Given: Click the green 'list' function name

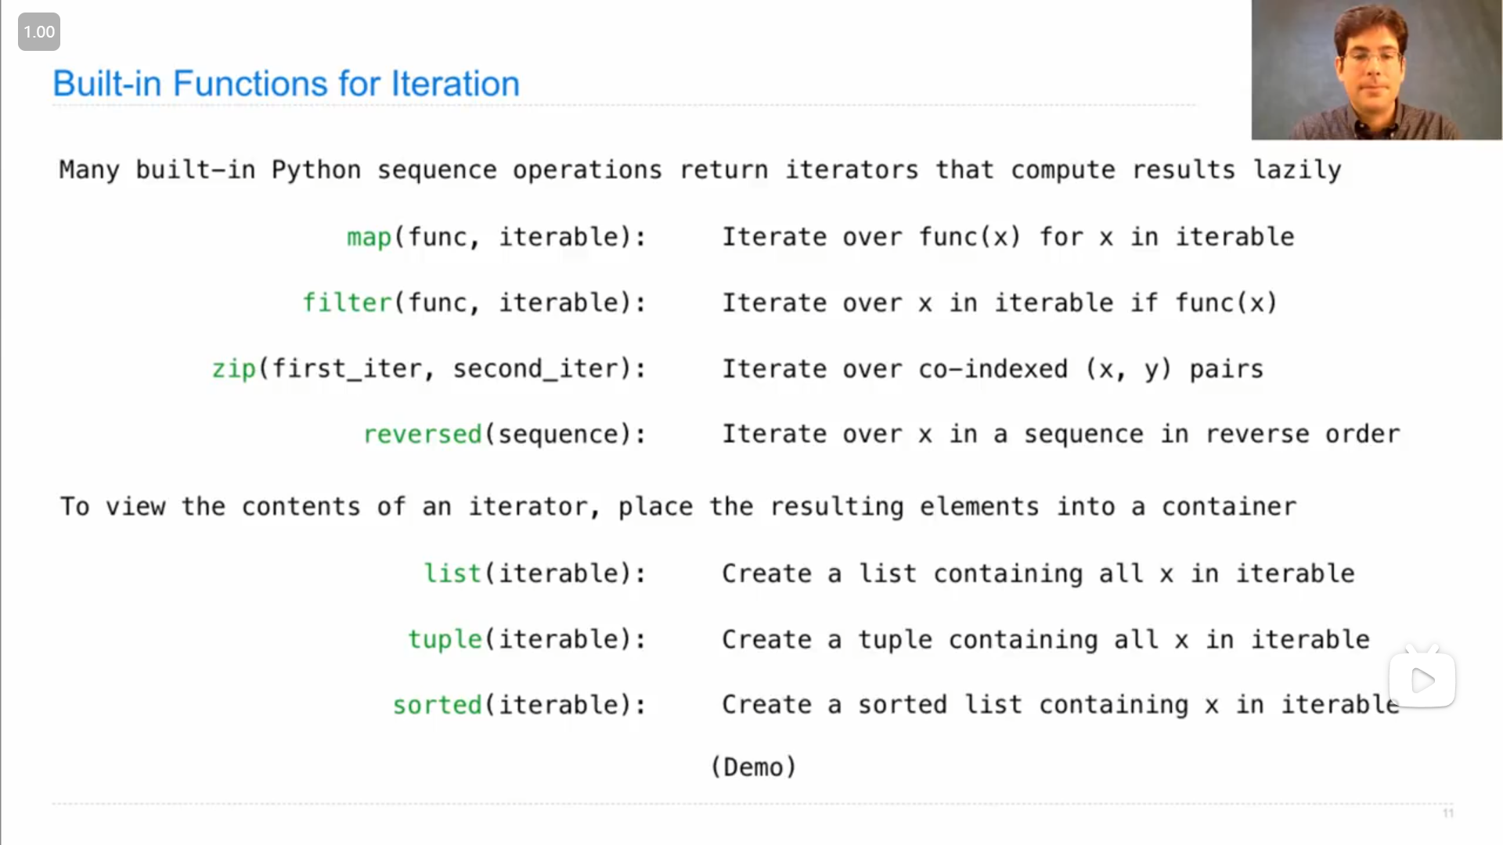Looking at the screenshot, I should 452,573.
